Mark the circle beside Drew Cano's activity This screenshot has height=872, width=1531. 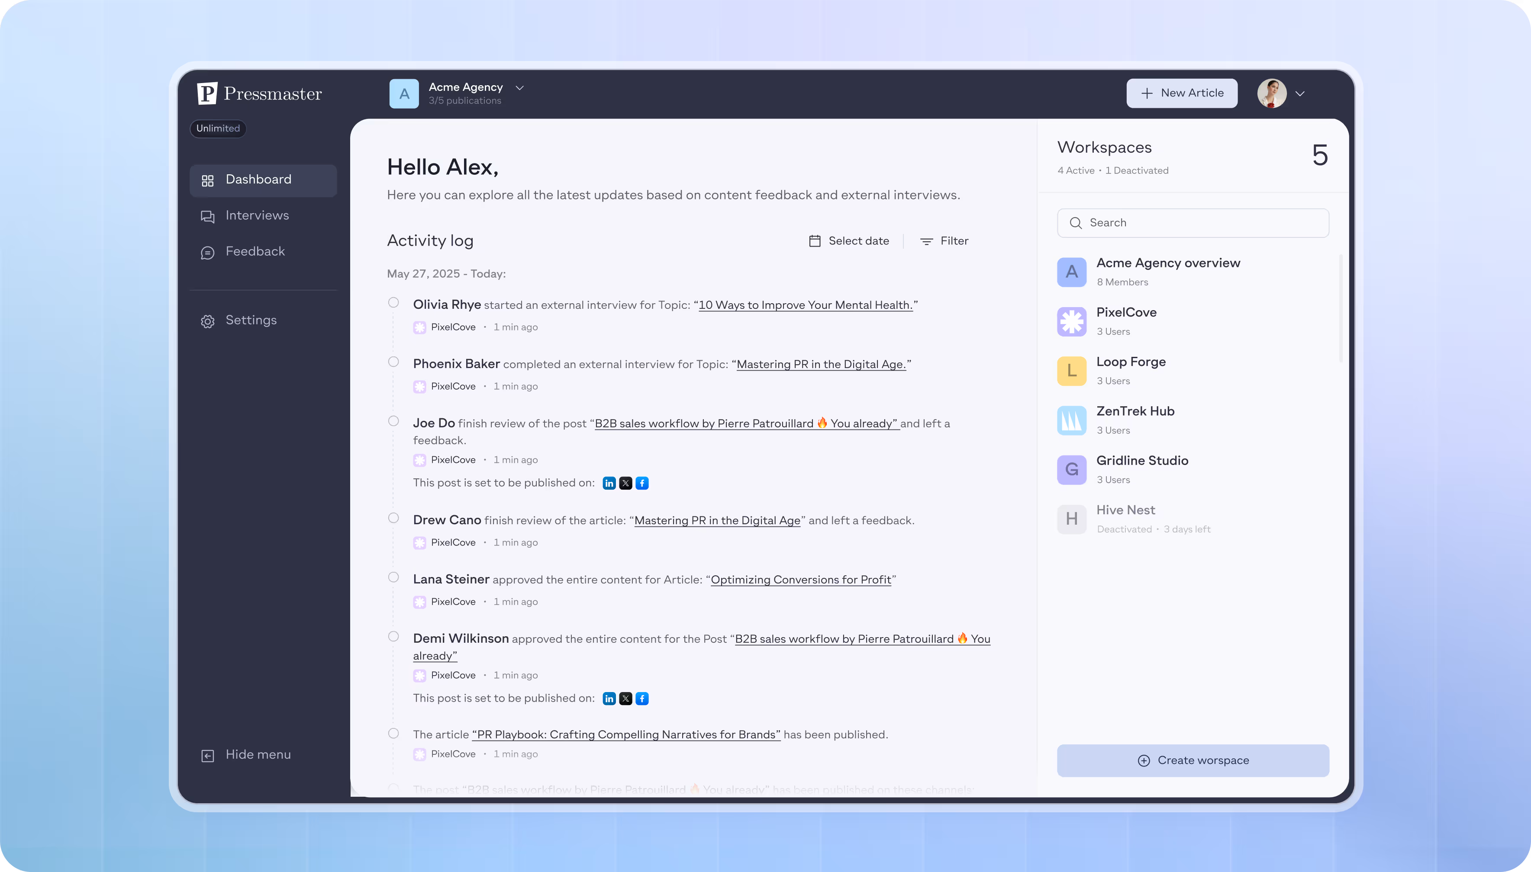(x=393, y=518)
